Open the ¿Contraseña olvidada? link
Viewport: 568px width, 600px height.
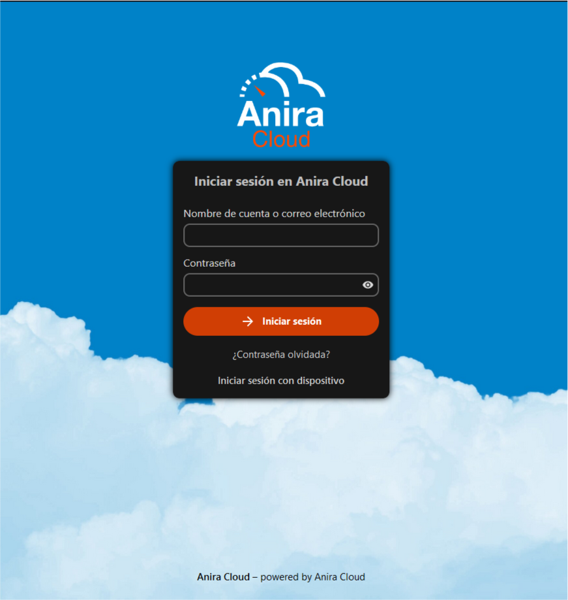[281, 355]
